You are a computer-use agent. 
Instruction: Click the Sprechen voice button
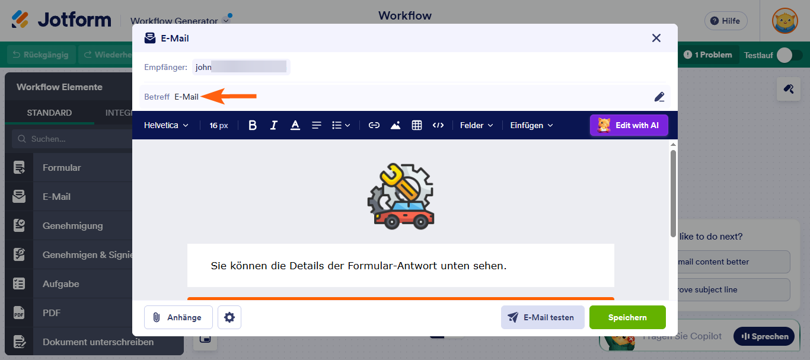(x=764, y=336)
